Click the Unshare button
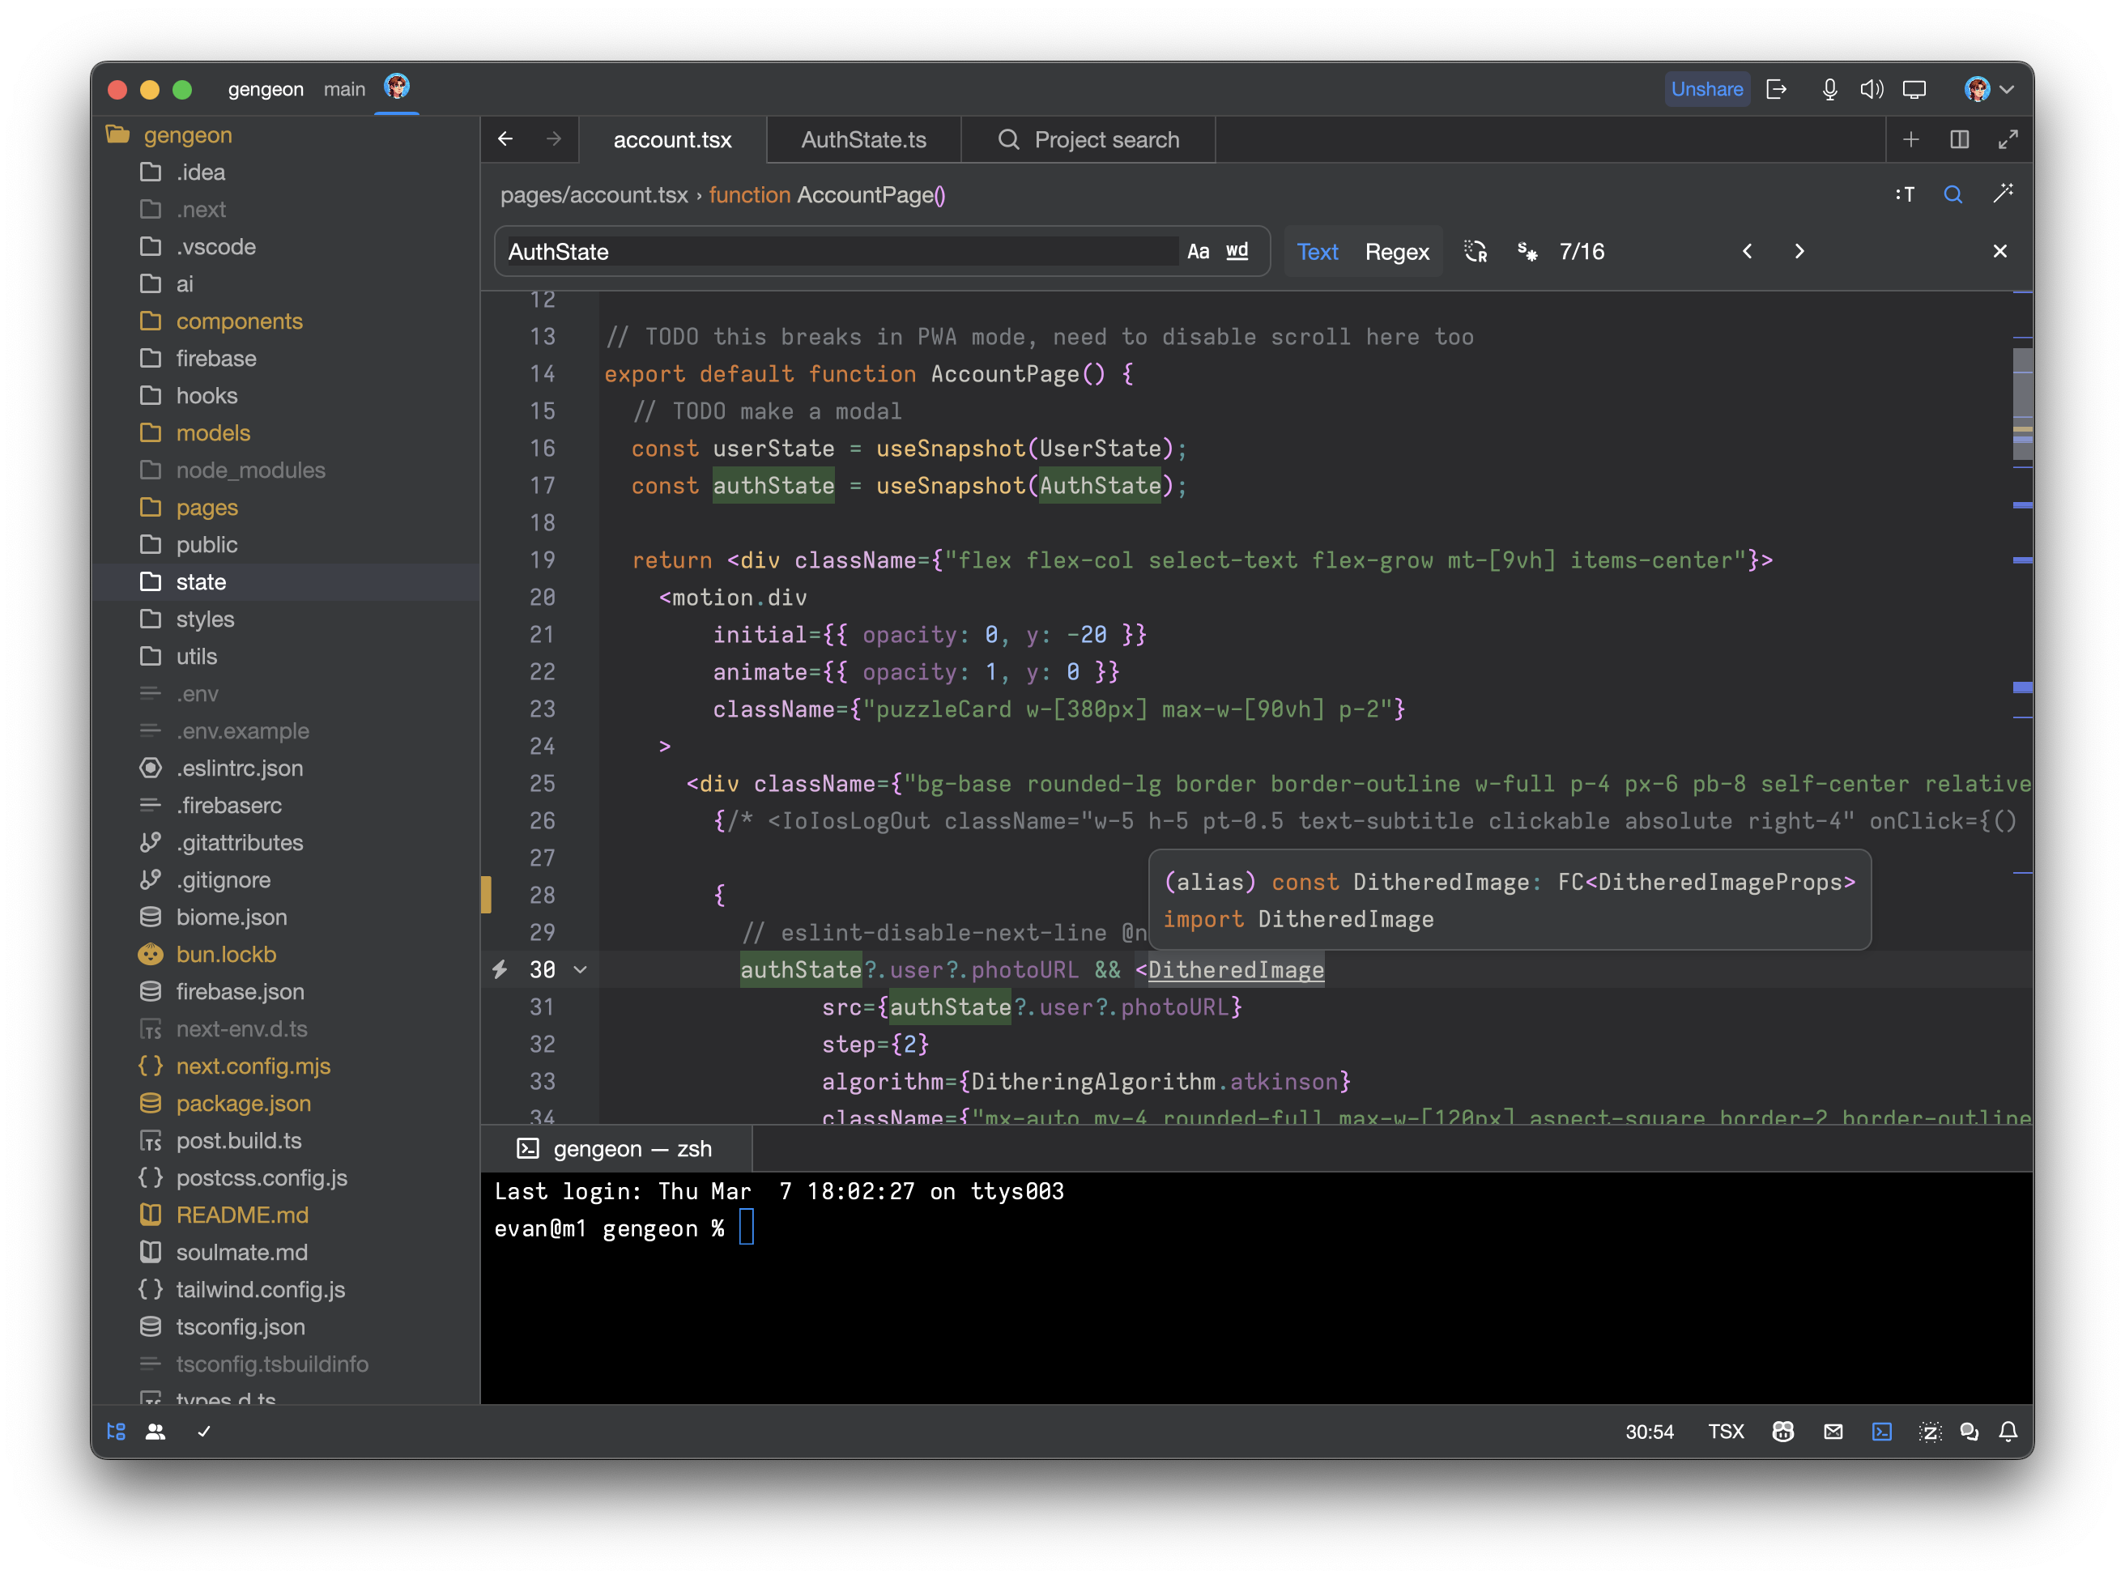This screenshot has height=1579, width=2125. (x=1706, y=89)
